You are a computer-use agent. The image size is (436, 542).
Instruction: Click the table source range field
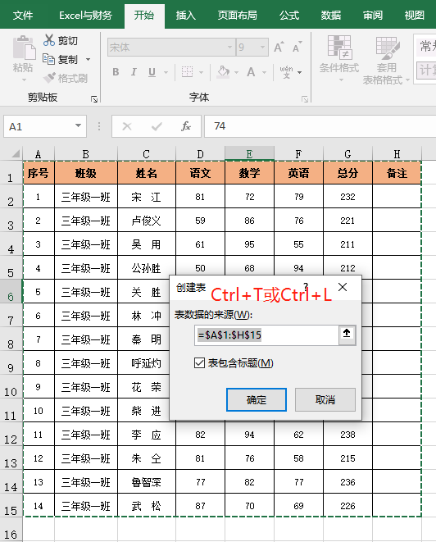tap(266, 335)
